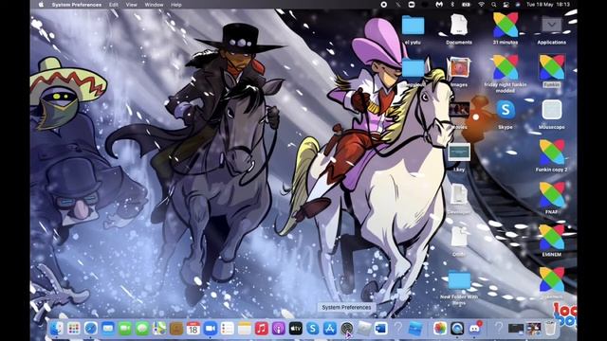Open Launchpad in the Dock

pos(74,329)
